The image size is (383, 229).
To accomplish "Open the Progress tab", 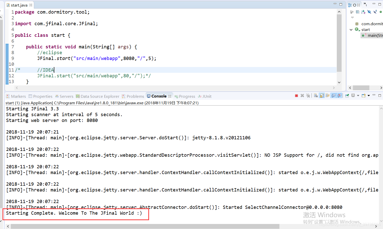I will (185, 96).
